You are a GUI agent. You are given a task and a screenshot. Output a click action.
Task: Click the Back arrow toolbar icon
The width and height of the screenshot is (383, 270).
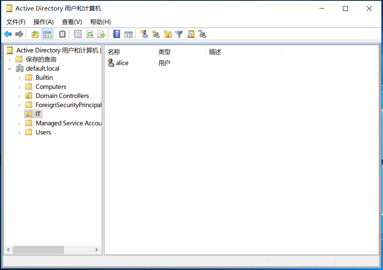click(8, 34)
